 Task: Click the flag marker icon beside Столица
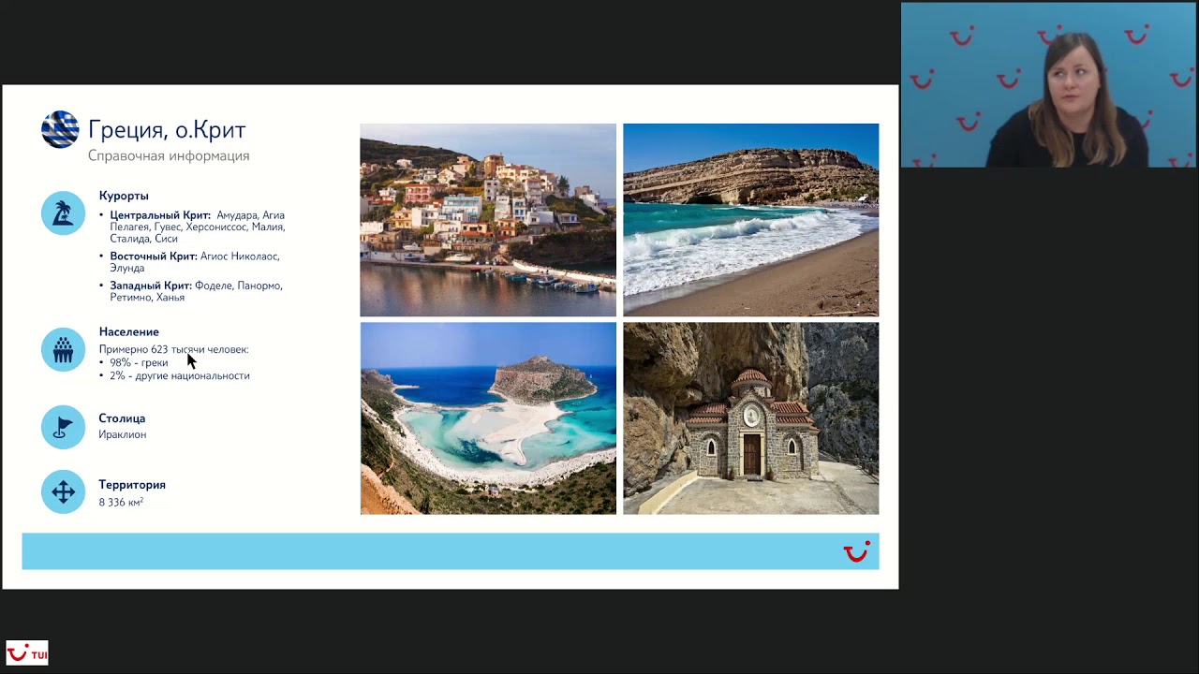(63, 427)
